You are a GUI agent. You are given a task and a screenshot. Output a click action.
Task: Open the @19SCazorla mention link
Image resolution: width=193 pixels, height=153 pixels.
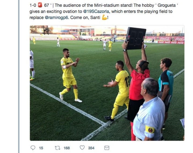coord(96,12)
